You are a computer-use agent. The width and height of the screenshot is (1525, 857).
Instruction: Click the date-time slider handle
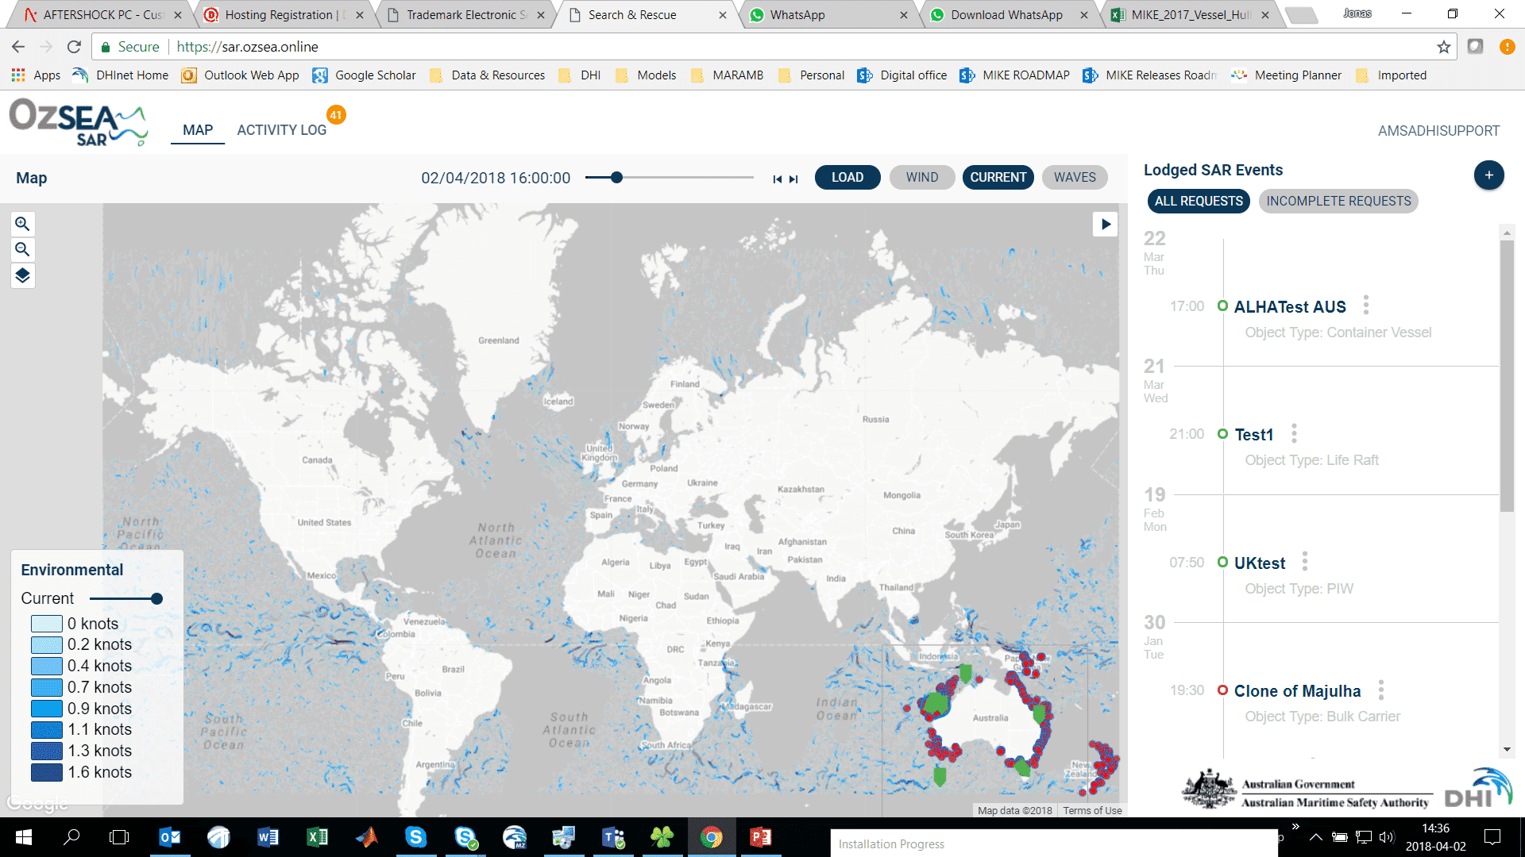(x=616, y=178)
